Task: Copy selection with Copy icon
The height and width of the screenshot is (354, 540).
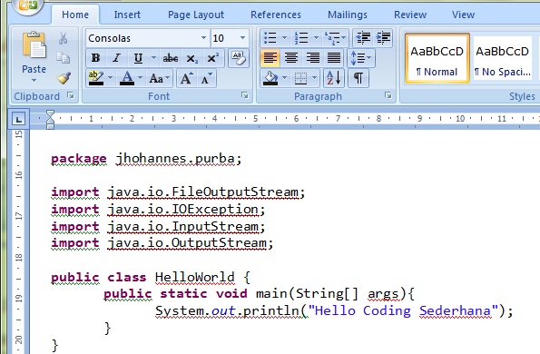Action: (63, 58)
